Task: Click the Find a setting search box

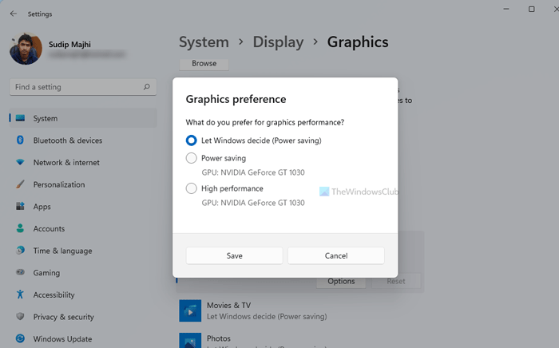Action: click(x=76, y=86)
